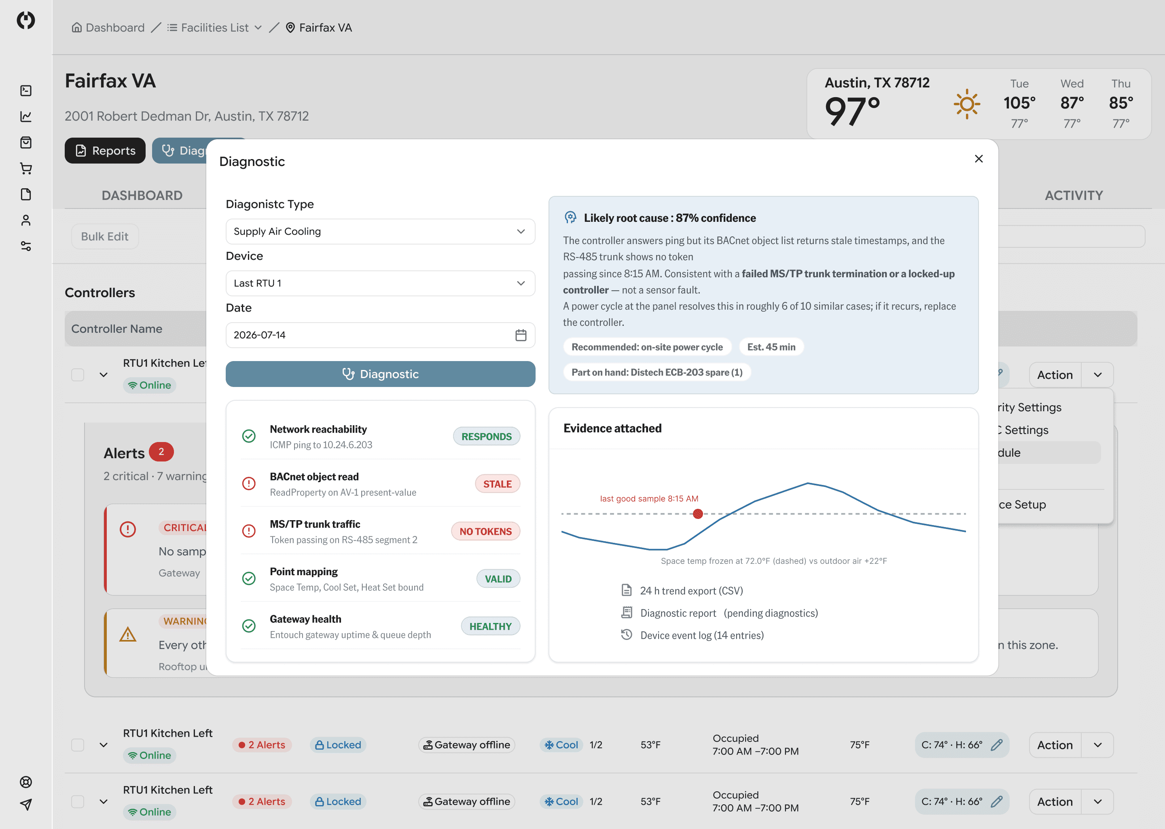The image size is (1165, 829).
Task: Switch to the ACTIVITY tab
Action: pyautogui.click(x=1074, y=196)
